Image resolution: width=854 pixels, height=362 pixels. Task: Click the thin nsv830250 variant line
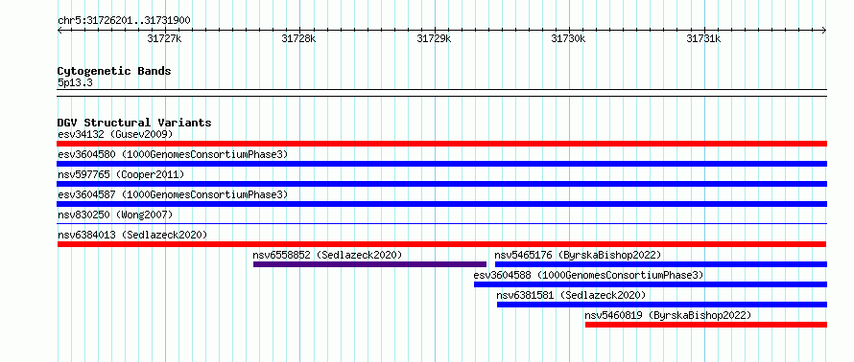(441, 223)
